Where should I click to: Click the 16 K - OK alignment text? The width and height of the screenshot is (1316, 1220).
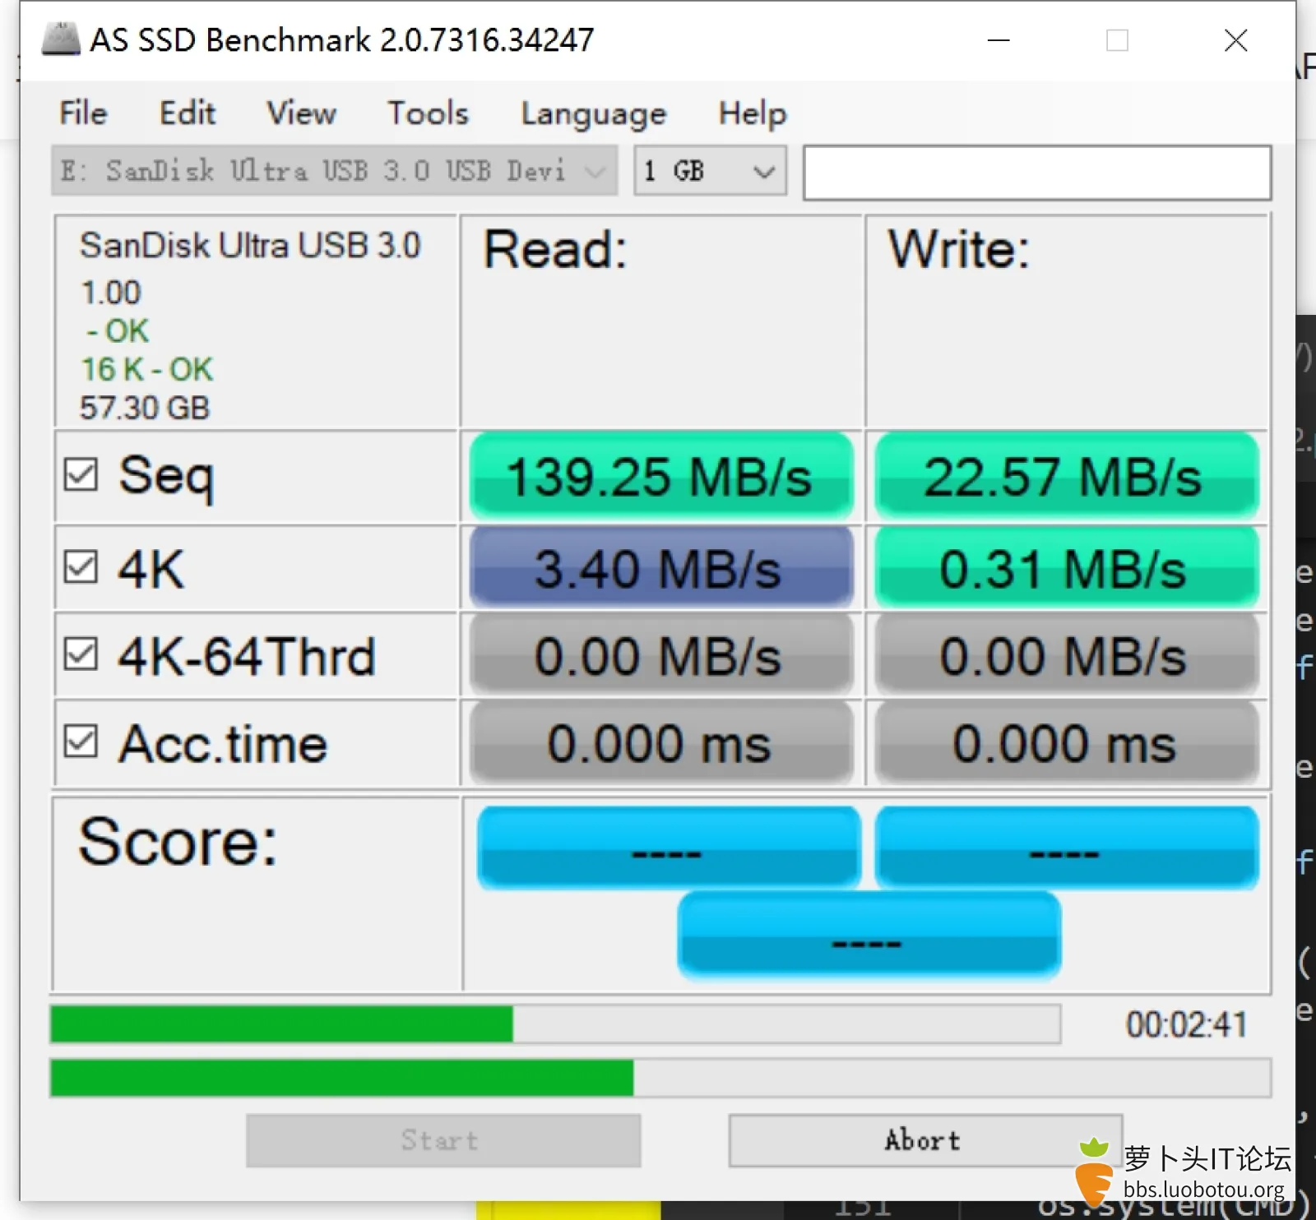(147, 370)
